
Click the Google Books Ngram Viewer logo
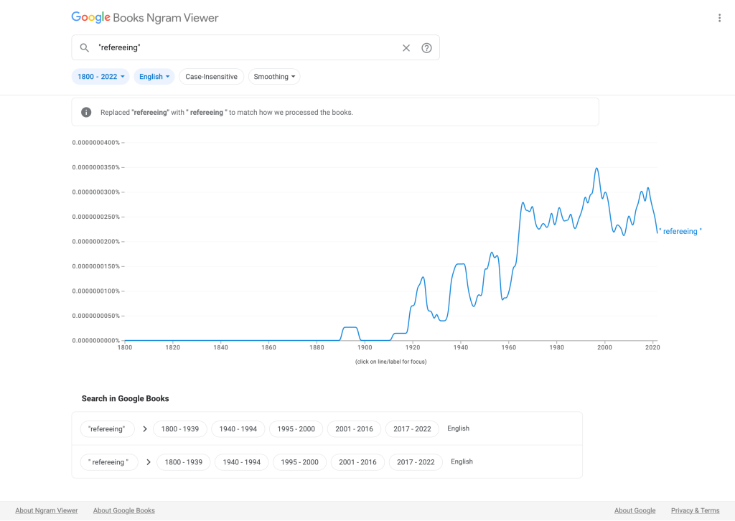[x=145, y=18]
